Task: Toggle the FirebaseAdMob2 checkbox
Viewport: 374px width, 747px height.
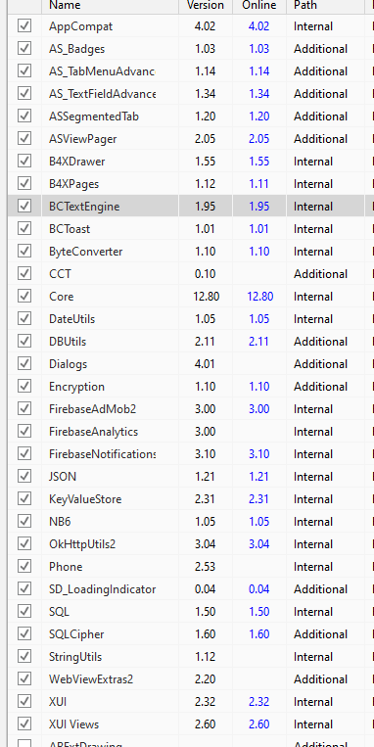Action: (24, 409)
